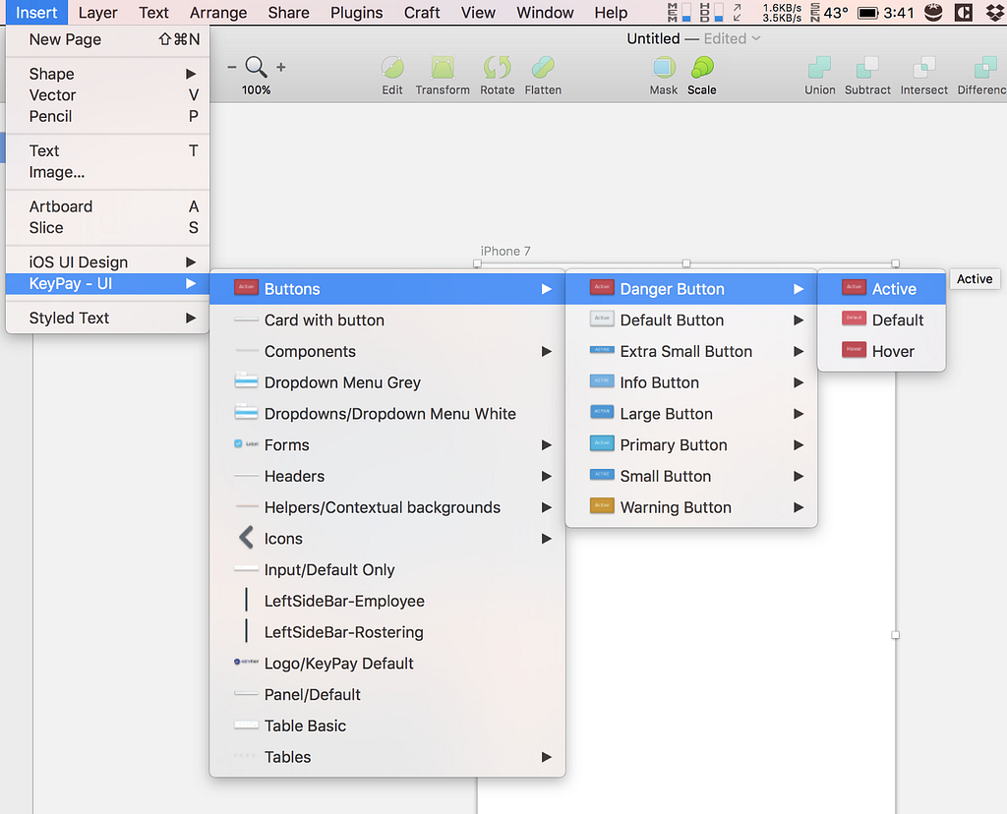The height and width of the screenshot is (814, 1007).
Task: Expand the Components submenu arrow
Action: point(547,351)
